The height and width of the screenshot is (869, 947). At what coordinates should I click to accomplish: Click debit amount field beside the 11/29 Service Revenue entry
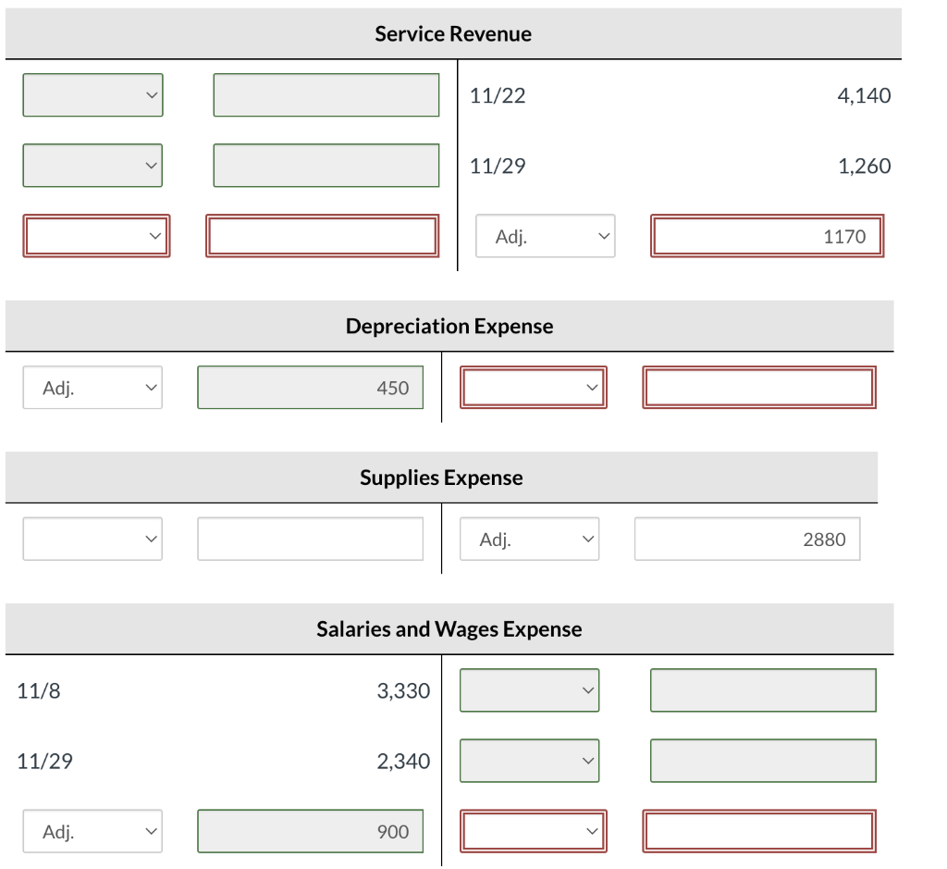tap(326, 166)
